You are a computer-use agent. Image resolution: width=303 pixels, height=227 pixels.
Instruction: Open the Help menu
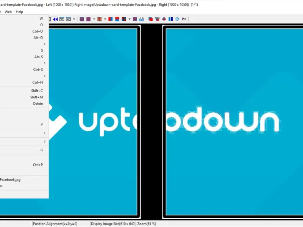tap(19, 12)
